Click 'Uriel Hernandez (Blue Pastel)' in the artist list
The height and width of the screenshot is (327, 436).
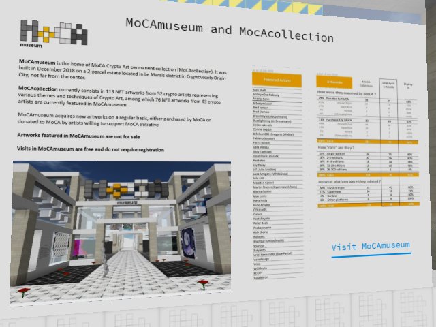pyautogui.click(x=272, y=254)
